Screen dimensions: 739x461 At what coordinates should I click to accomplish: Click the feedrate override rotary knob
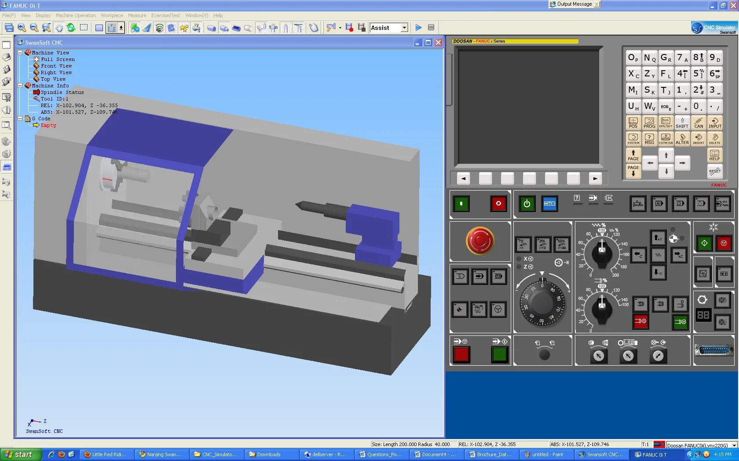click(602, 252)
